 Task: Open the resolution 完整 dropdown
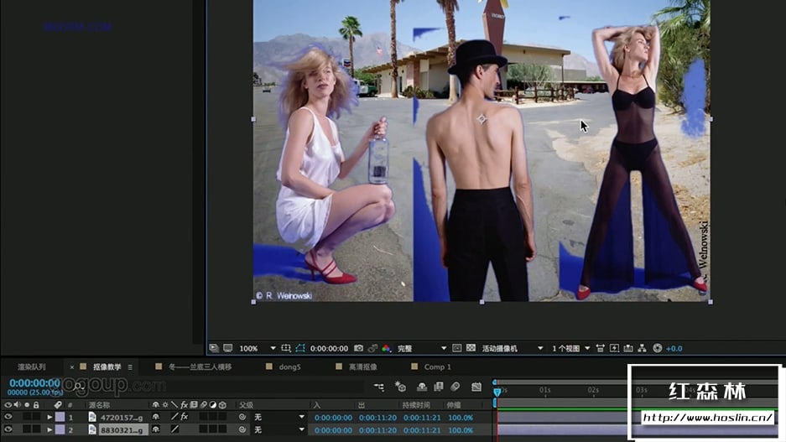click(422, 348)
